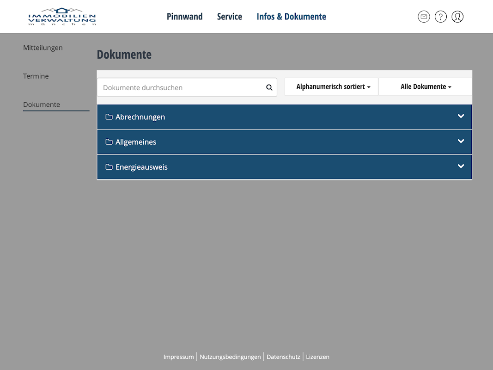
Task: Click the Immobilien Verwaltung München logo
Action: [x=62, y=17]
